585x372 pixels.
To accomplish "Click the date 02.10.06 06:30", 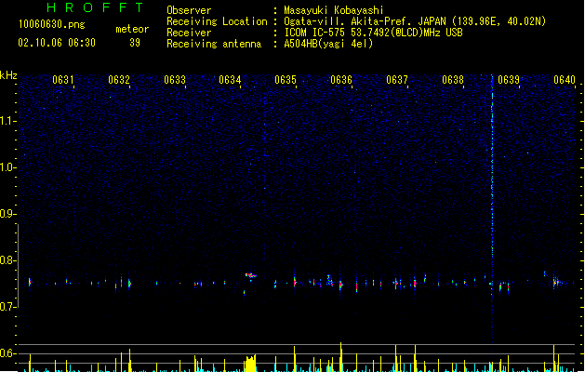I will [57, 43].
